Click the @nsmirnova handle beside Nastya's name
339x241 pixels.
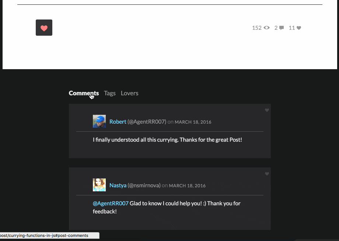click(x=144, y=185)
